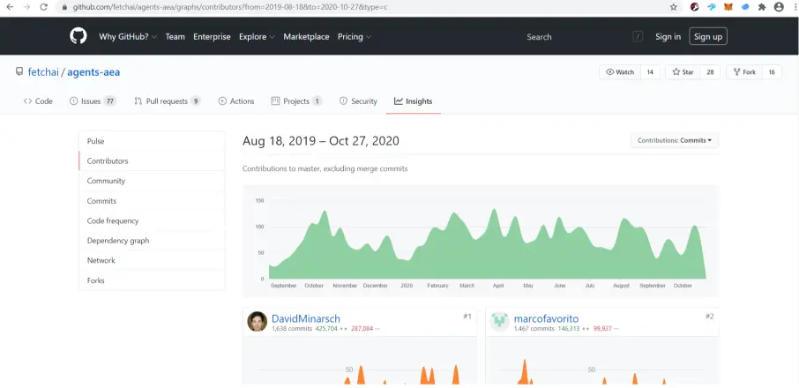Open Community in sidebar
Viewport: 799px width, 388px height.
152,181
